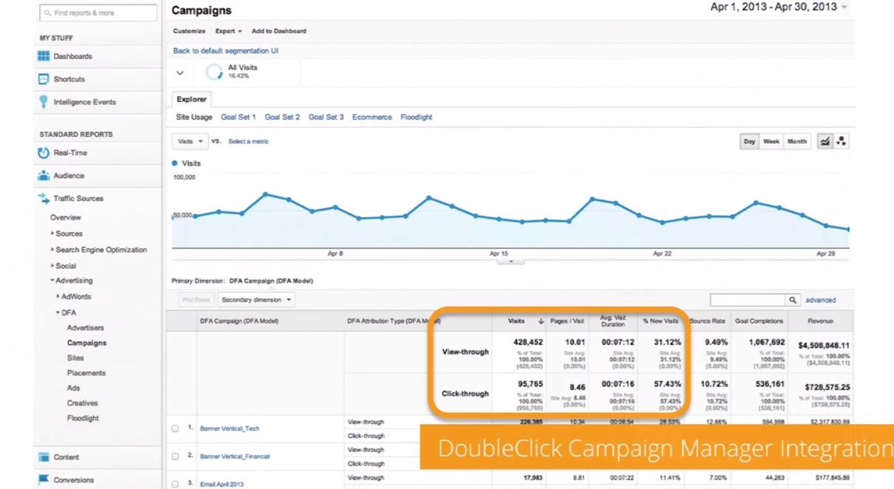Screen dimensions: 894x489
Task: Set graph interval to Day
Action: (x=749, y=141)
